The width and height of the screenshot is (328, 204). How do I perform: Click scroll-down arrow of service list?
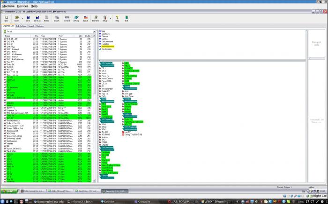94,181
